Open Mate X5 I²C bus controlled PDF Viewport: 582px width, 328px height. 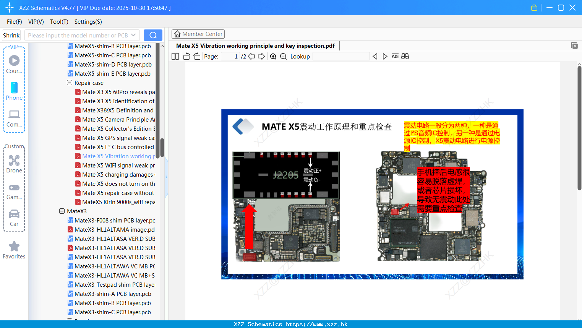(x=115, y=147)
